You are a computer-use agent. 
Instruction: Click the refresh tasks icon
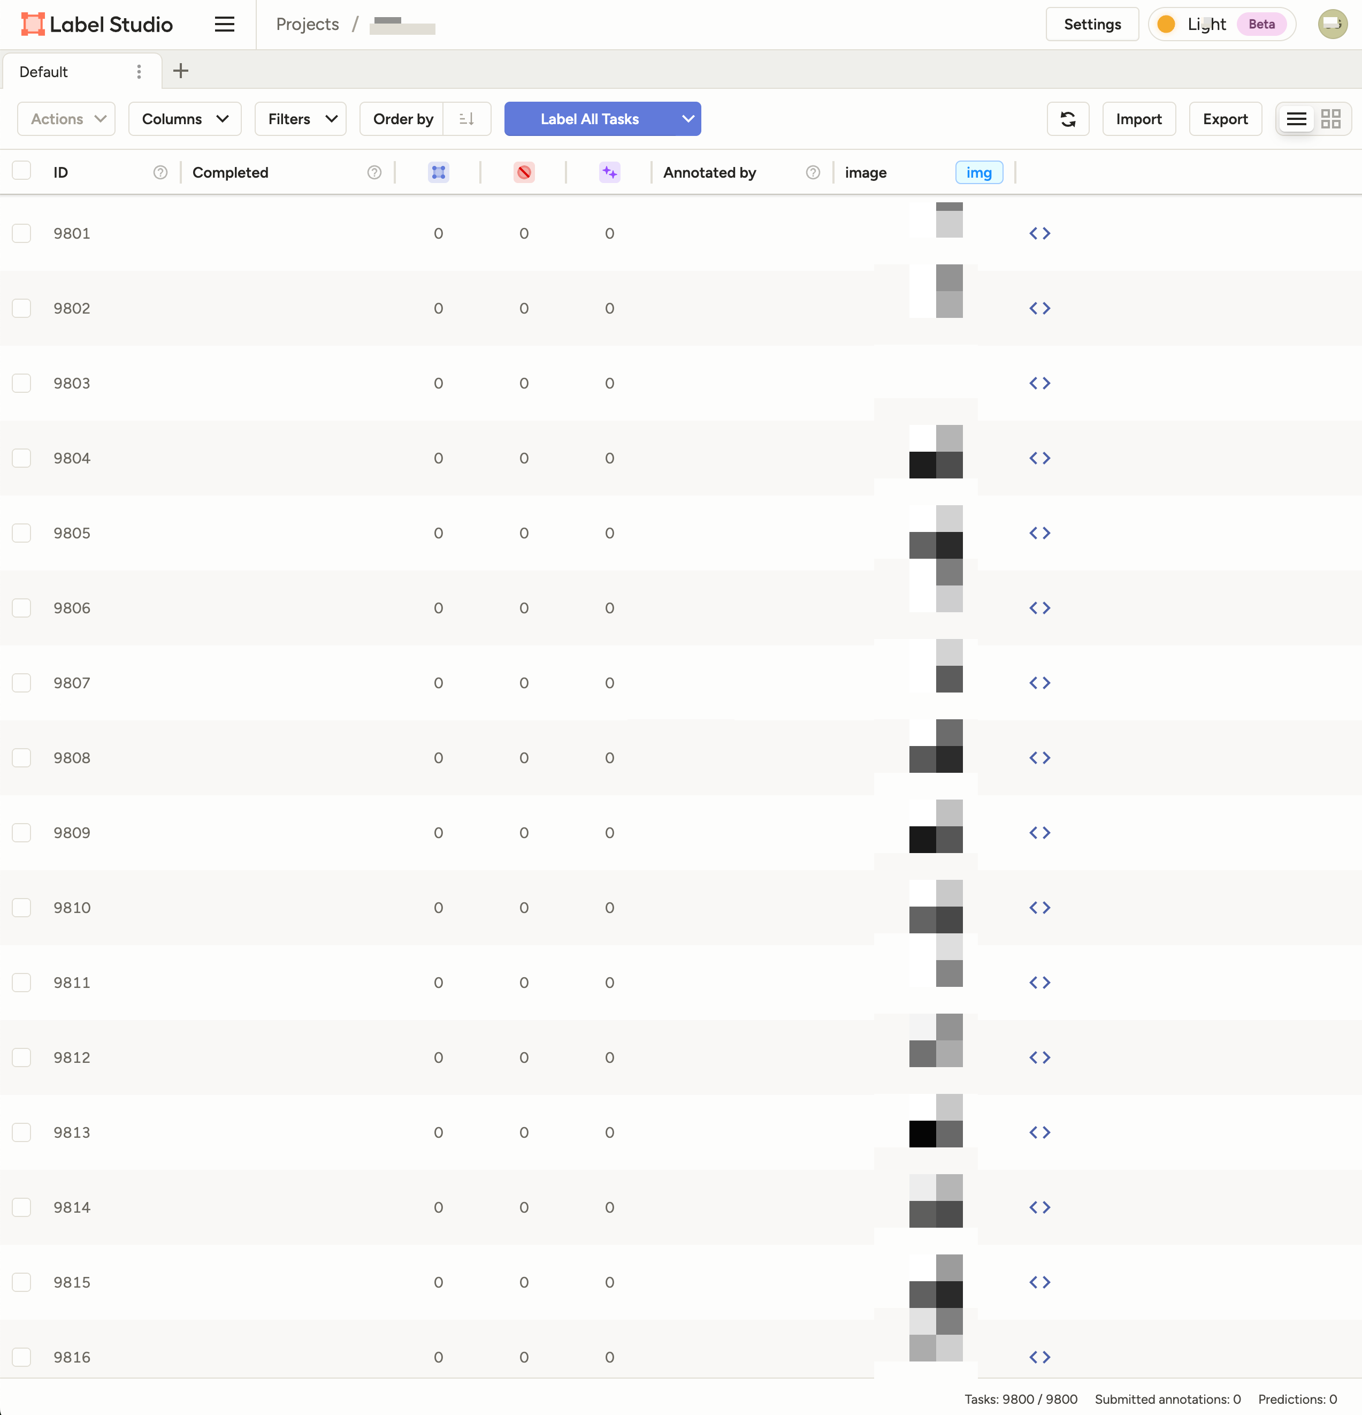1068,119
